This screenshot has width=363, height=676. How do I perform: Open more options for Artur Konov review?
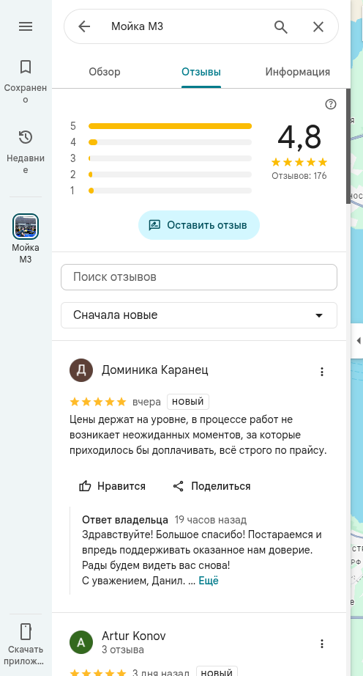click(x=322, y=644)
